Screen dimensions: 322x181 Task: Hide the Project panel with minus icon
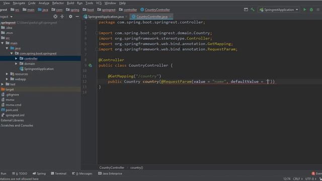coord(77,17)
